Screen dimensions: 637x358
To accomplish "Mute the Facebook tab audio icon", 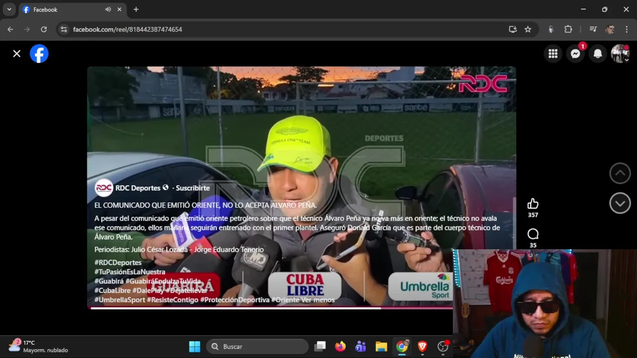I will pyautogui.click(x=108, y=9).
